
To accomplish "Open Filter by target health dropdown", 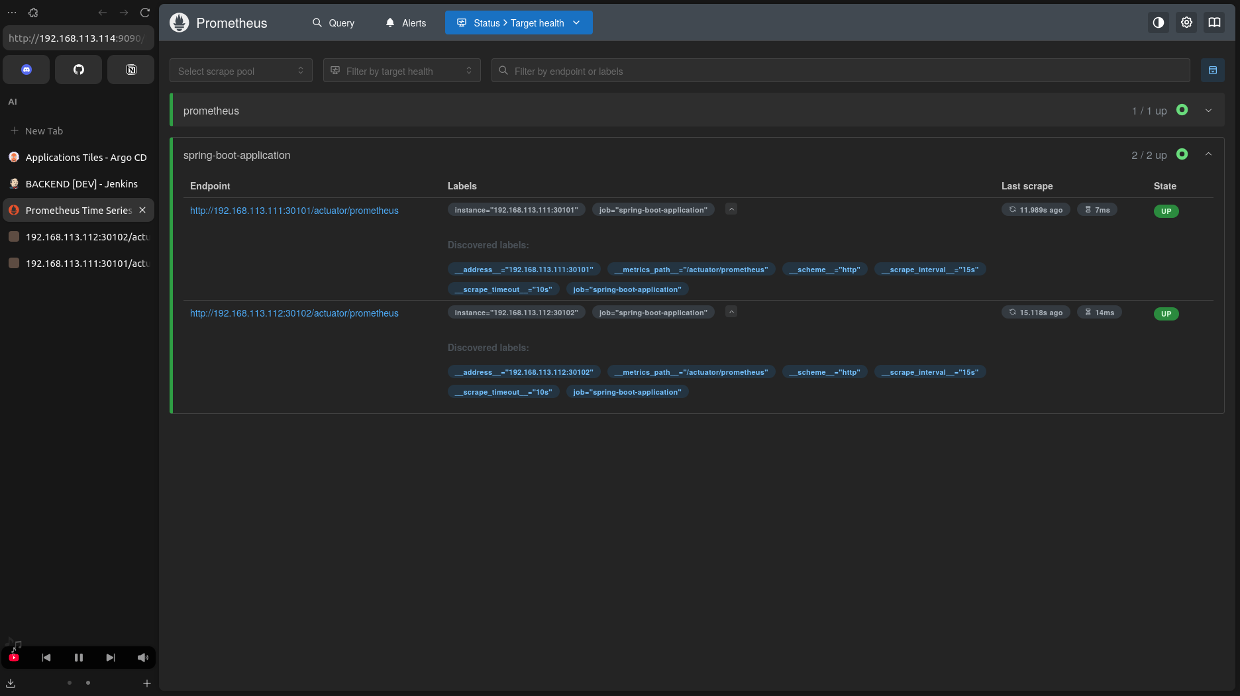I will pyautogui.click(x=402, y=71).
